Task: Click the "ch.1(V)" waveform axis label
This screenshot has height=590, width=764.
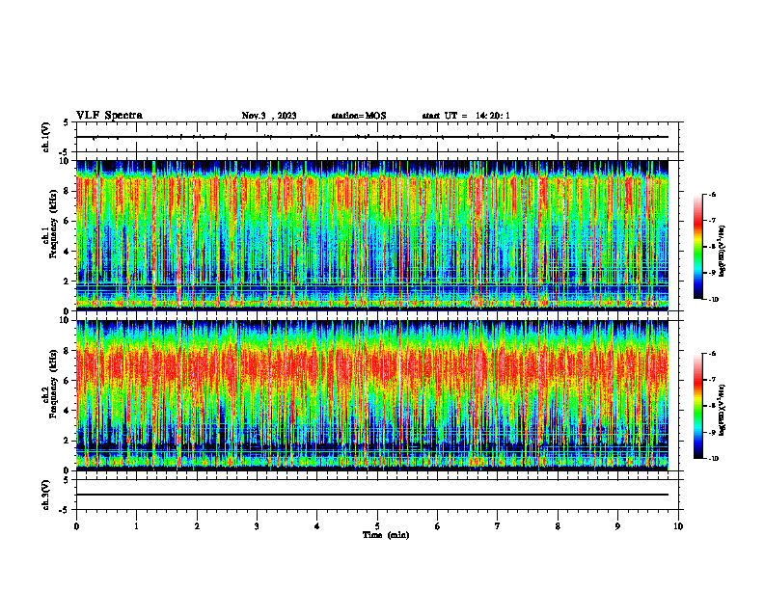Action: pyautogui.click(x=45, y=137)
